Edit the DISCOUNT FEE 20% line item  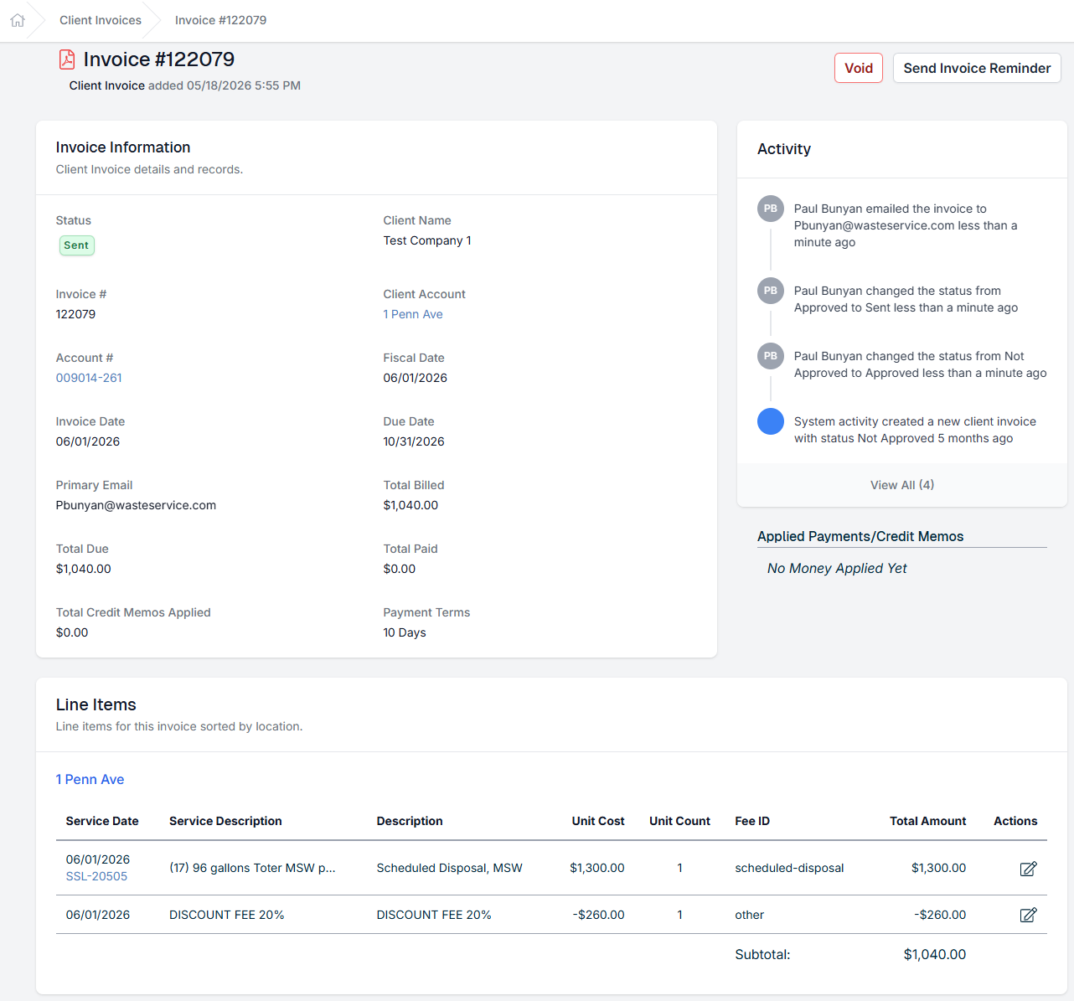click(x=1028, y=915)
